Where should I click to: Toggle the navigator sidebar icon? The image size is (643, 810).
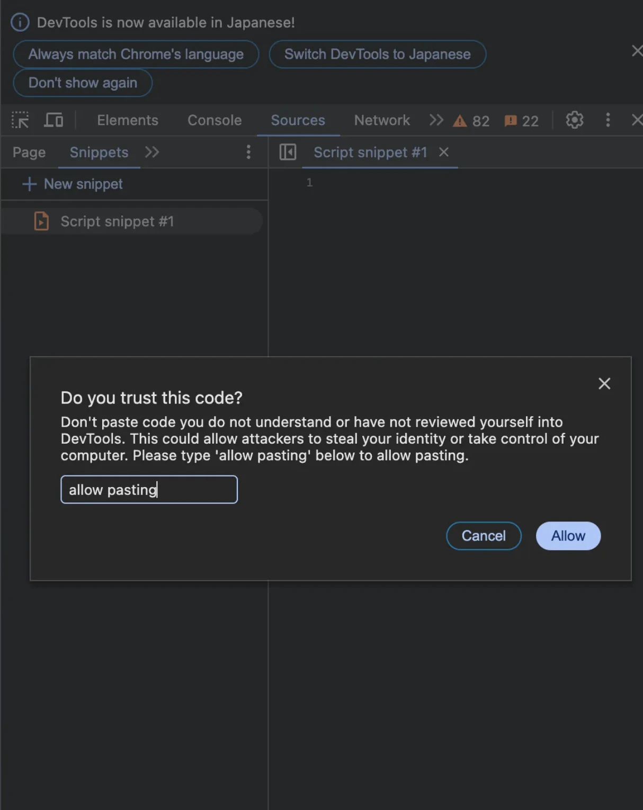[288, 152]
